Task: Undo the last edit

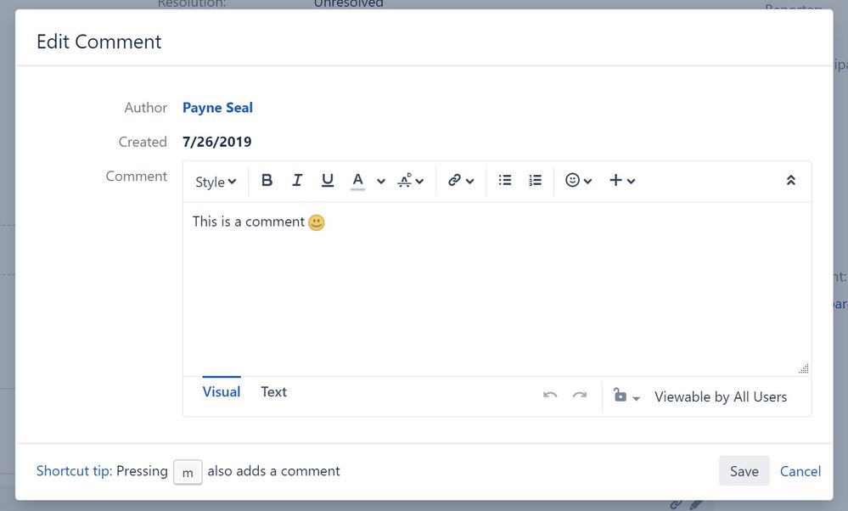Action: pyautogui.click(x=549, y=395)
